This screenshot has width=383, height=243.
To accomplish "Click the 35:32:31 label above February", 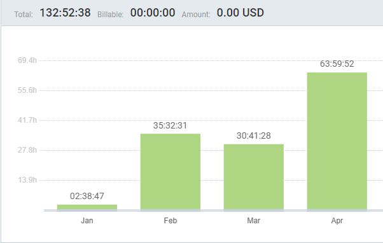I will click(170, 125).
